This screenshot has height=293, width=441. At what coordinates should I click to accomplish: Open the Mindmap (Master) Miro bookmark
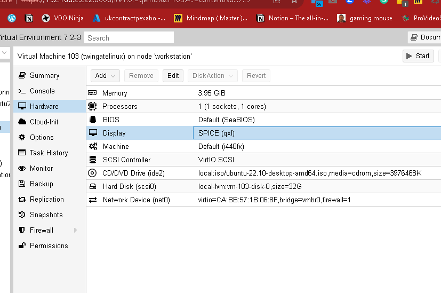tap(211, 18)
